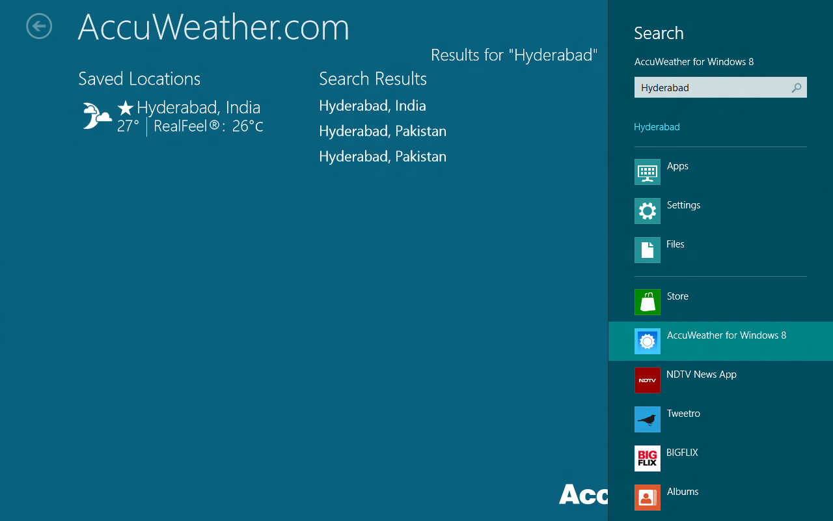
Task: Click the Saved Locations heading
Action: click(139, 79)
